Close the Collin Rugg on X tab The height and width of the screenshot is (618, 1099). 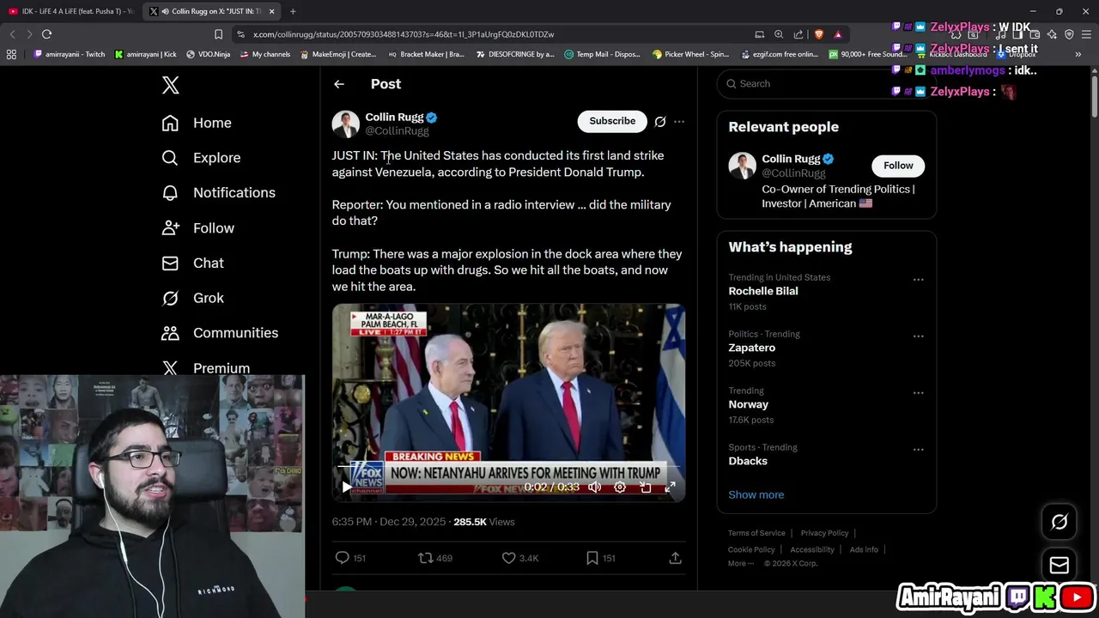271,11
